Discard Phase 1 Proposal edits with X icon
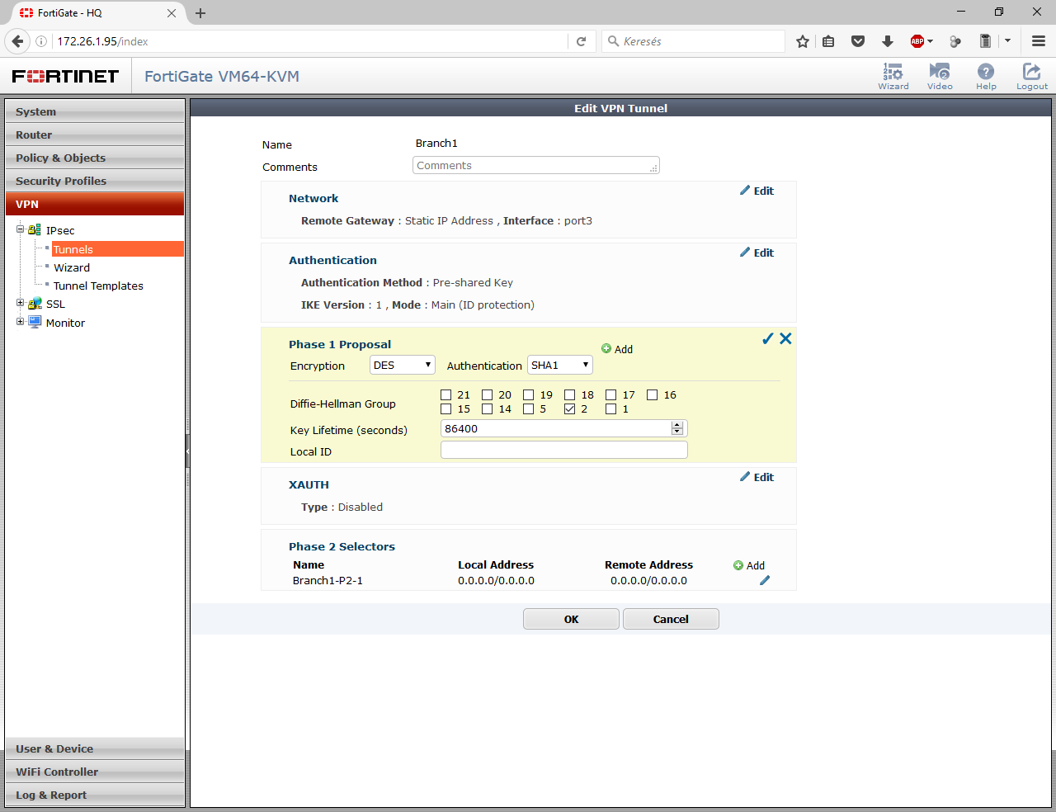Screen dimensions: 1056x812 coord(785,338)
